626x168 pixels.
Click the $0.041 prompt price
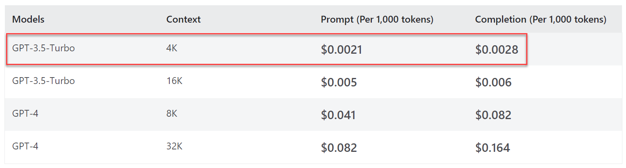tap(338, 115)
